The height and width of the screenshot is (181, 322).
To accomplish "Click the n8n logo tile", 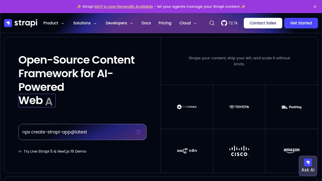I will pyautogui.click(x=187, y=151).
